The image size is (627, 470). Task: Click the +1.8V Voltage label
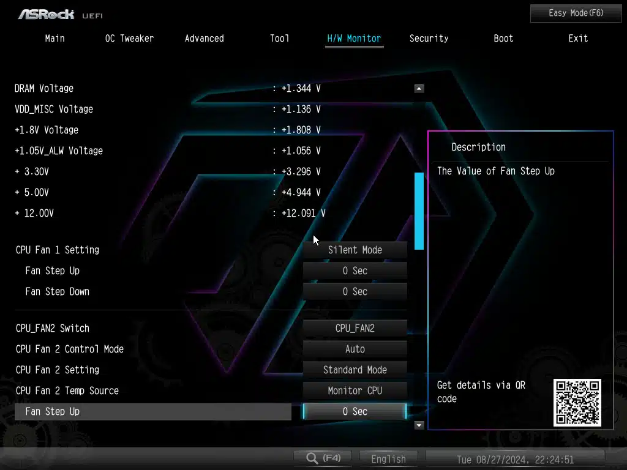(47, 130)
